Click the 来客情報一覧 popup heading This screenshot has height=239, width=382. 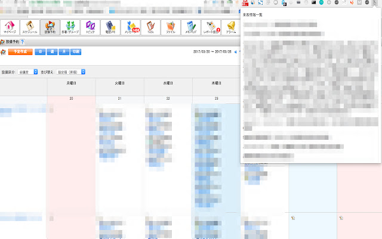[252, 15]
